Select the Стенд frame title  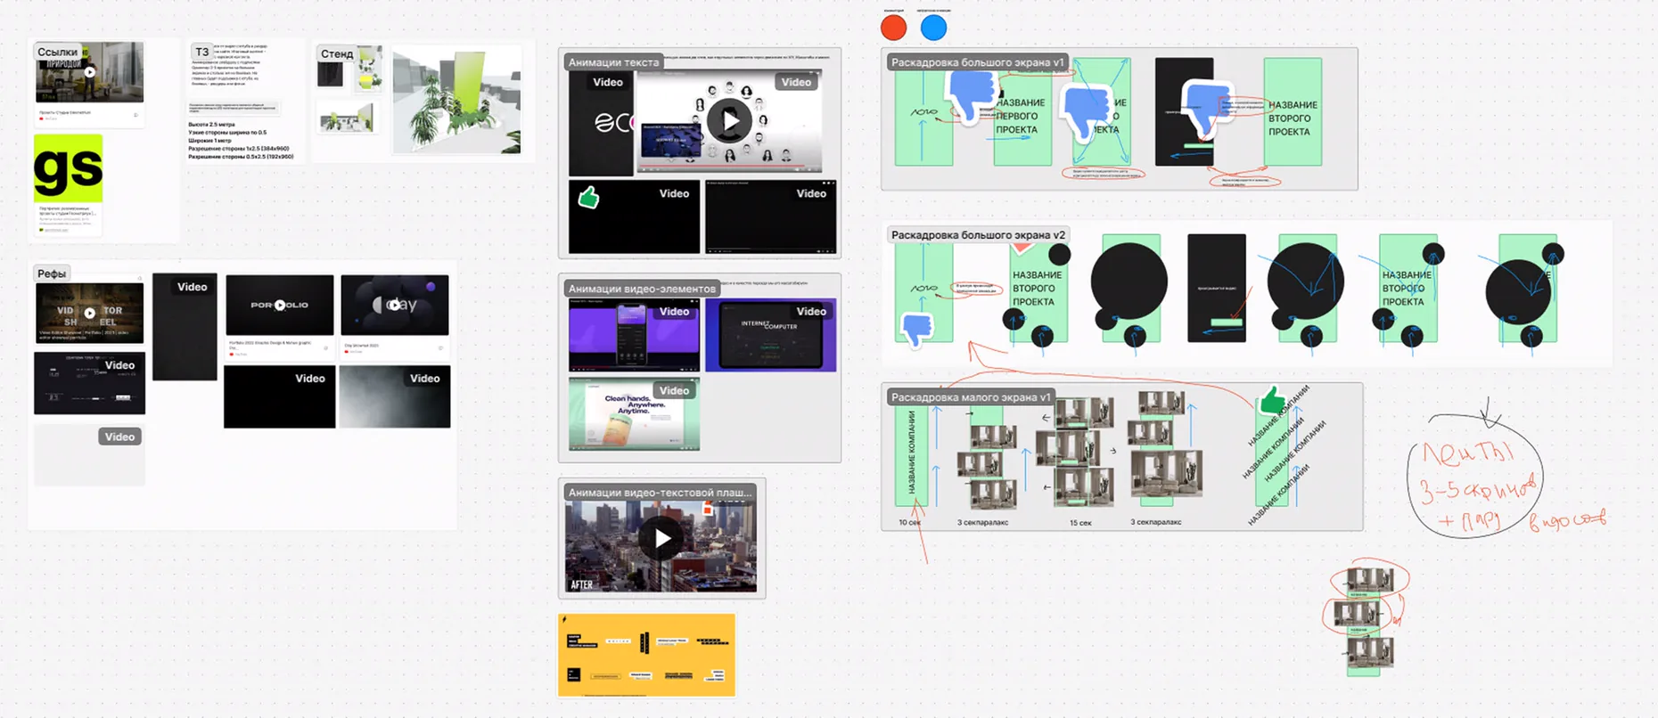click(x=337, y=53)
